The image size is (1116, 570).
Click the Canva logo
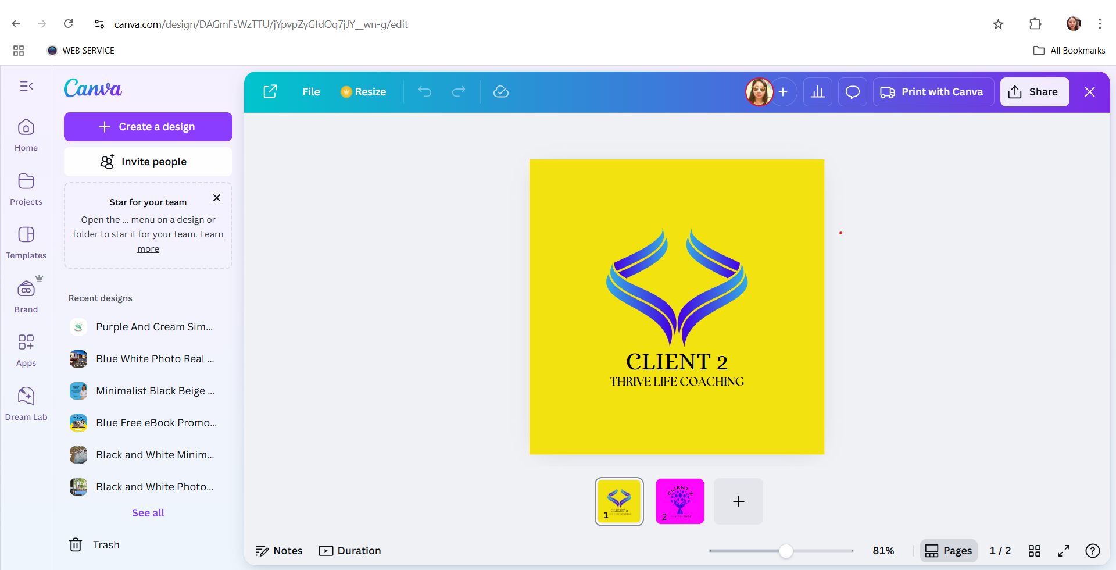tap(93, 88)
